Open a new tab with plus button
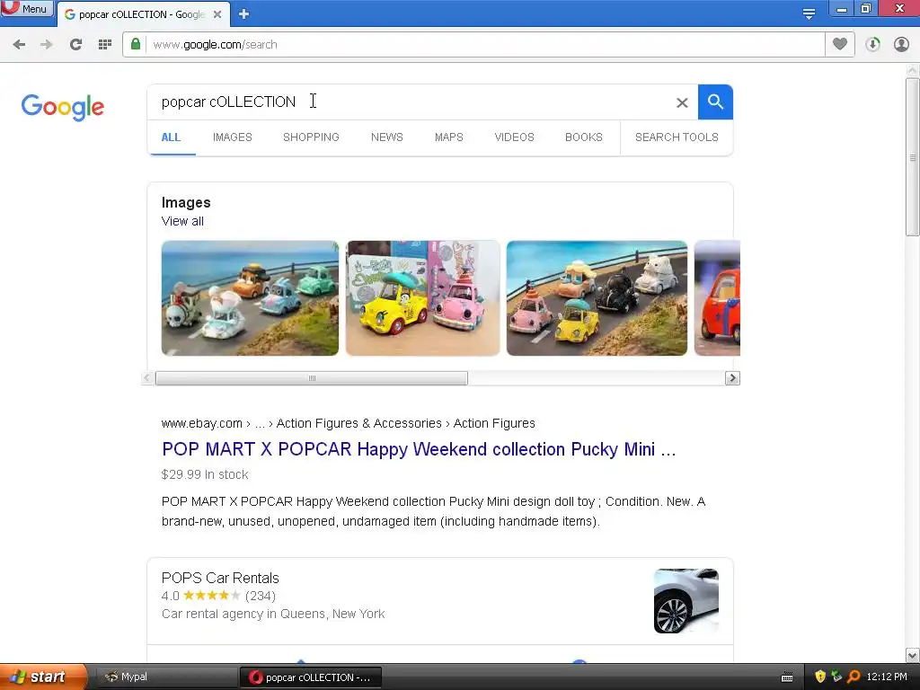The height and width of the screenshot is (690, 920). point(244,14)
